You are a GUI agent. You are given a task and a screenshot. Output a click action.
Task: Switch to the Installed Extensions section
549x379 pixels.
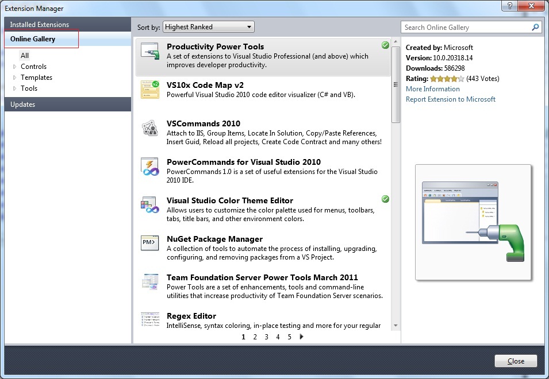click(39, 25)
